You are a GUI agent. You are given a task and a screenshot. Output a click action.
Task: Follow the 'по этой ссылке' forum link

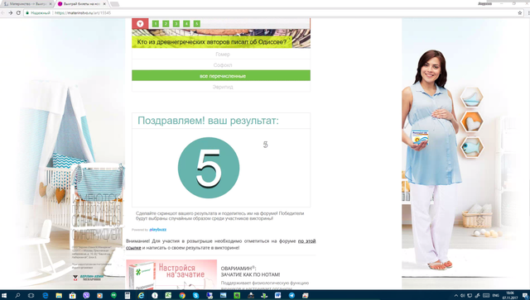tap(221, 245)
